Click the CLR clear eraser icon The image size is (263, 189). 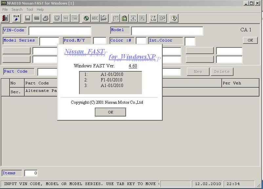(16, 18)
